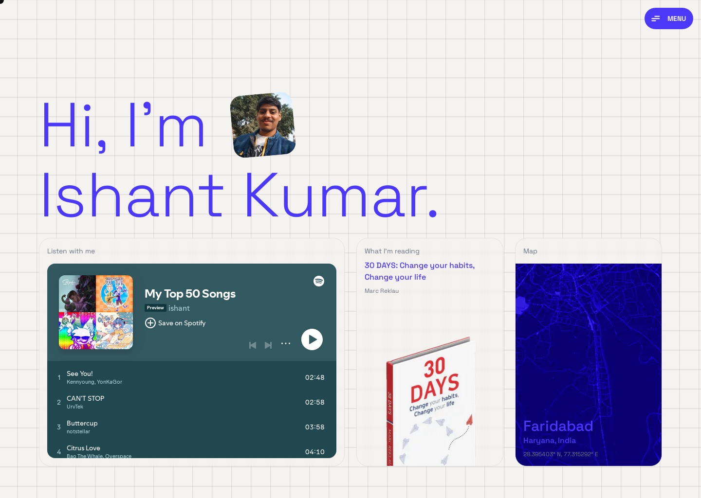Skip to previous track
This screenshot has height=498, width=701.
[253, 345]
